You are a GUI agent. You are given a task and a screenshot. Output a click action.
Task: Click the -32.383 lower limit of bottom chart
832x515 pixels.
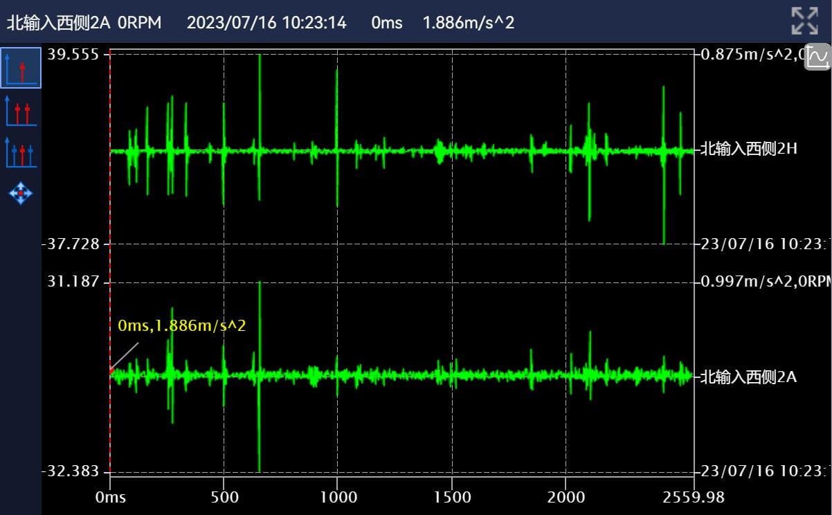coord(75,471)
